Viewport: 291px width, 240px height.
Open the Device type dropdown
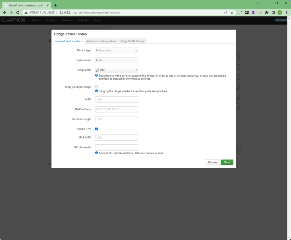[x=117, y=50]
